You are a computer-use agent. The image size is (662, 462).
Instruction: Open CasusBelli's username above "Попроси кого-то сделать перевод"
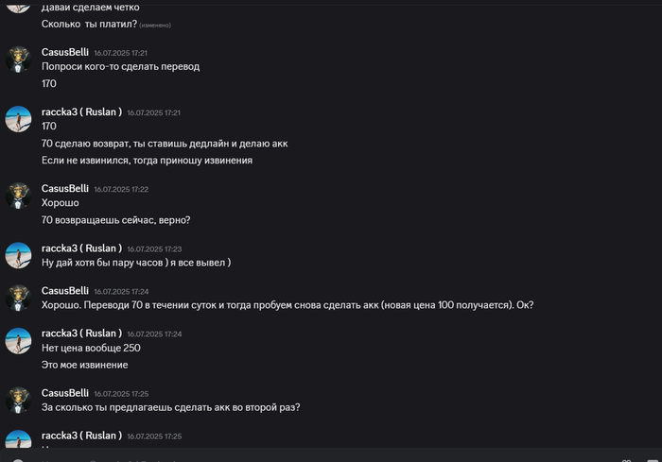pyautogui.click(x=65, y=53)
